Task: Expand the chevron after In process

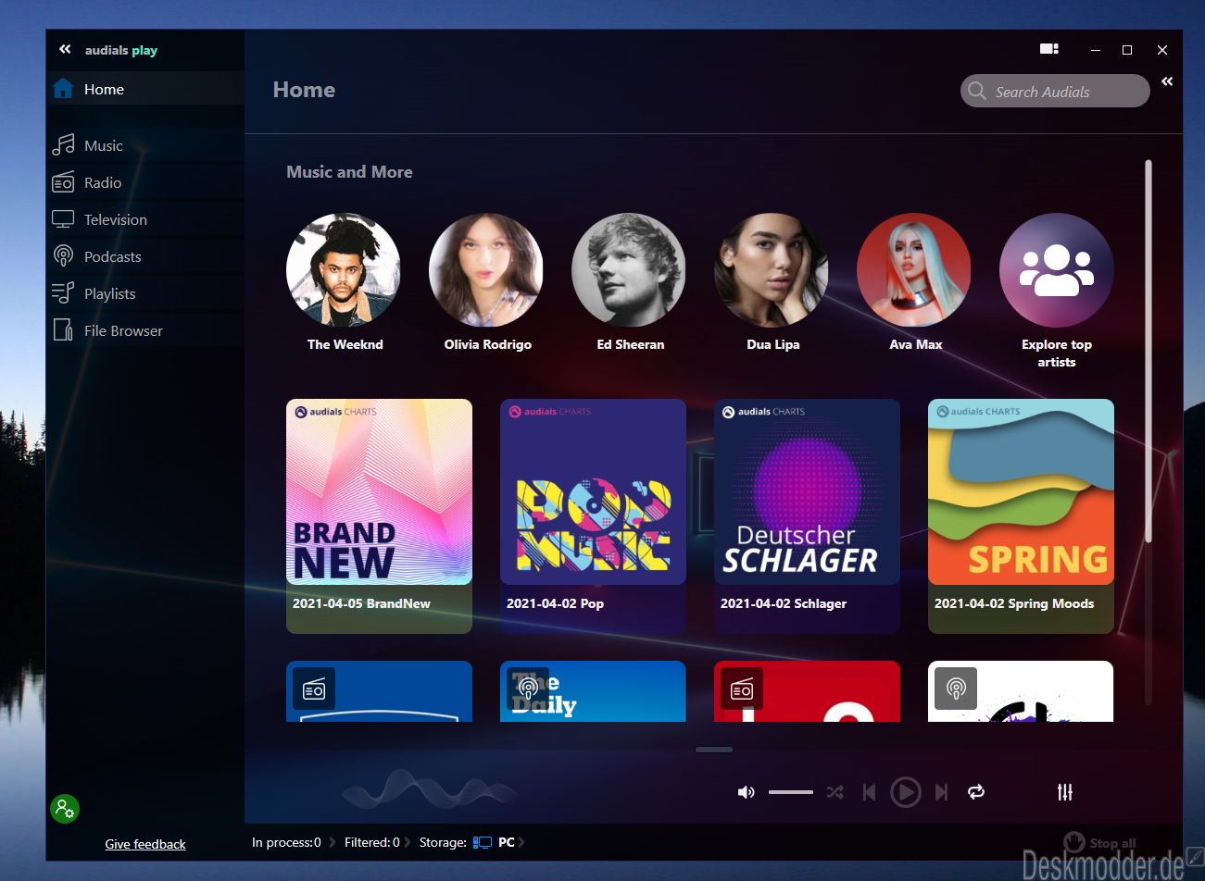Action: pyautogui.click(x=333, y=842)
